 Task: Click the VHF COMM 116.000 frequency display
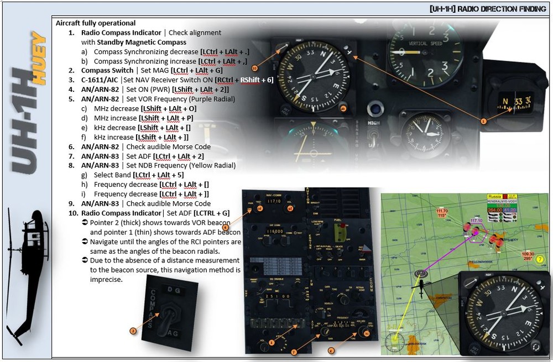pyautogui.click(x=275, y=231)
